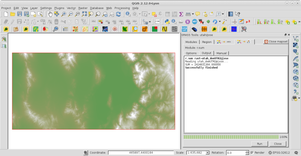Activate the Zoom In magnifier tool

coord(64,14)
